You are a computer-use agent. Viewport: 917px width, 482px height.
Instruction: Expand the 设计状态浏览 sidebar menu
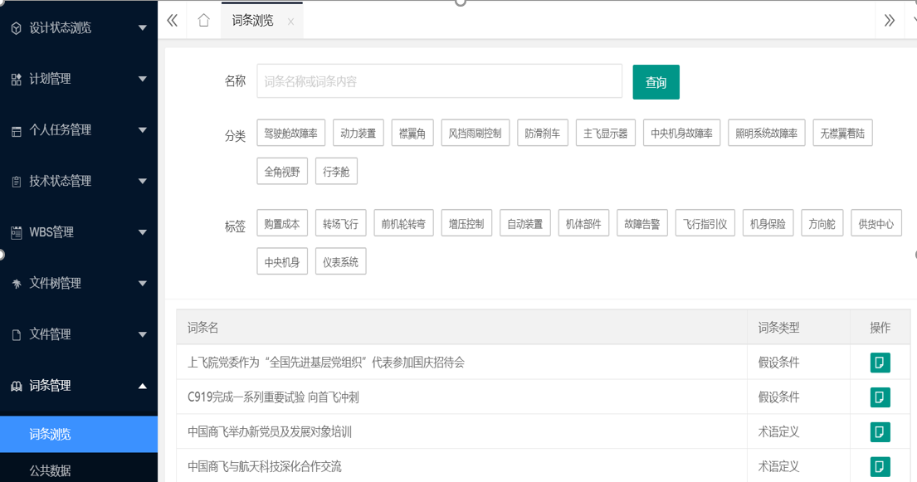point(78,28)
